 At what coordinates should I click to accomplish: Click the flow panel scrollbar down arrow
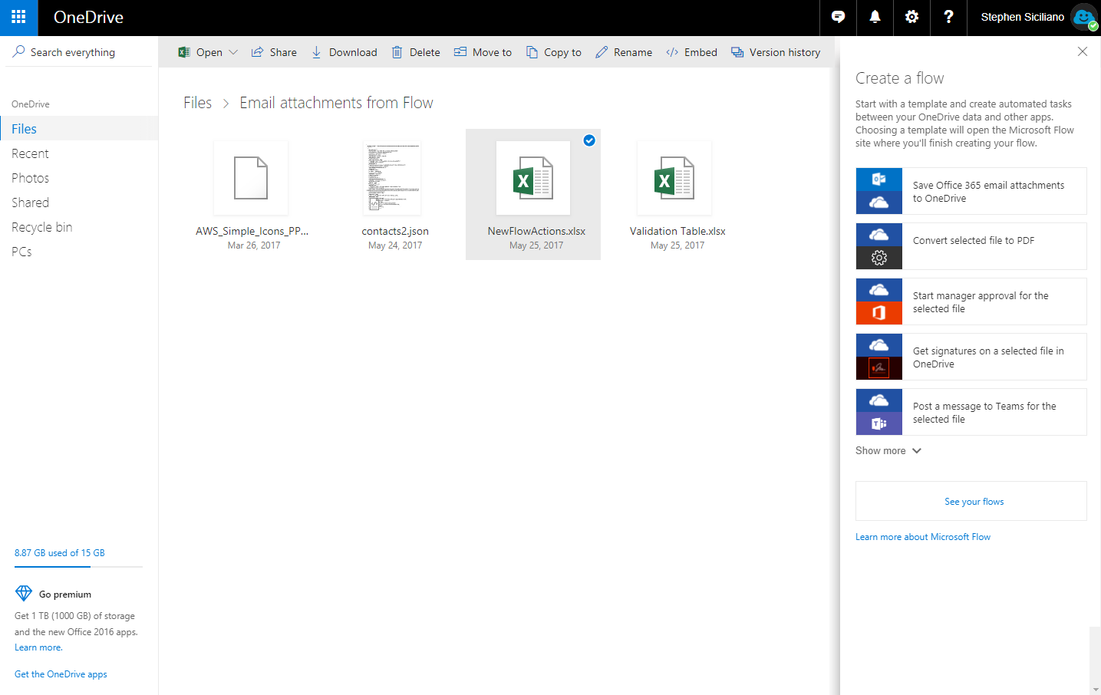click(1095, 689)
